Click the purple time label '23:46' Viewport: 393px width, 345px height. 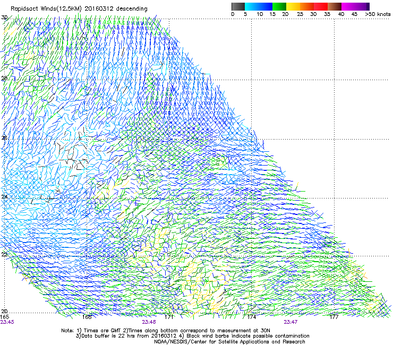[149, 322]
